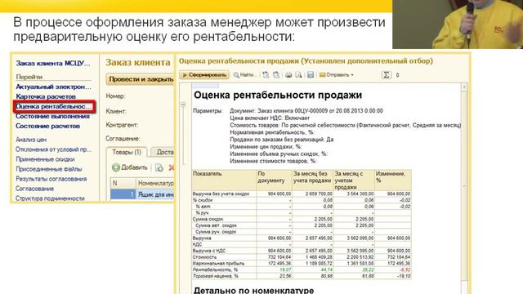Click the По документу column header

point(275,180)
